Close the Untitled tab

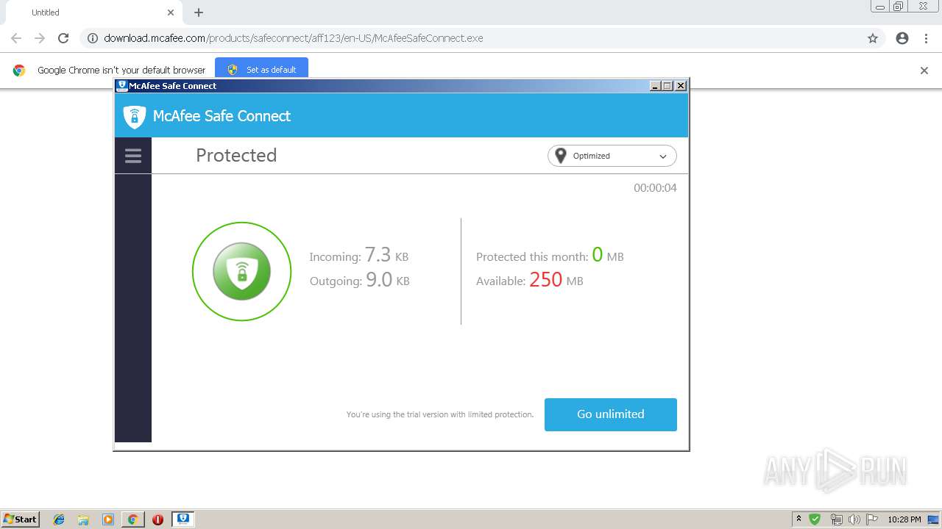click(171, 12)
